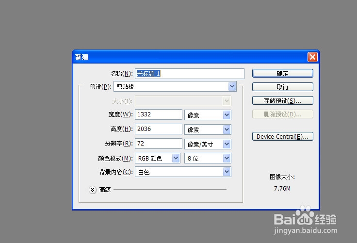This screenshot has height=243, width=357.
Task: Click the 确定 button
Action: tap(283, 74)
